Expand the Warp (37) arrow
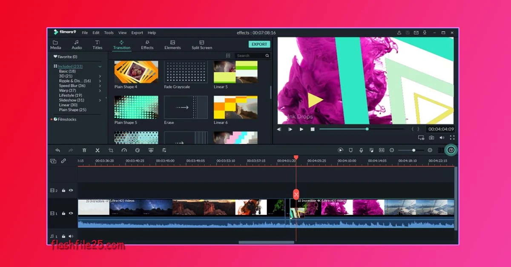Viewport: 511px width, 267px height. click(100, 91)
